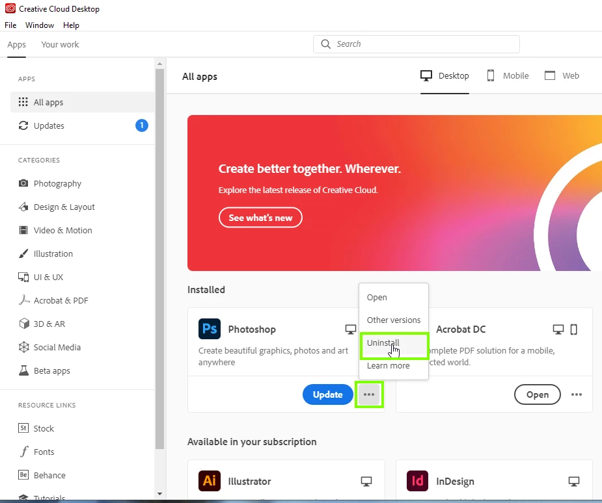Click the 3D & AR cube icon
This screenshot has height=503, width=602.
pos(24,324)
